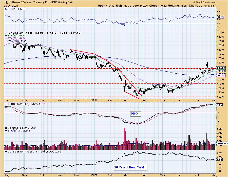The height and width of the screenshot is (177, 228).
Task: Click the 132.5 price axis label
Action: click(x=220, y=97)
